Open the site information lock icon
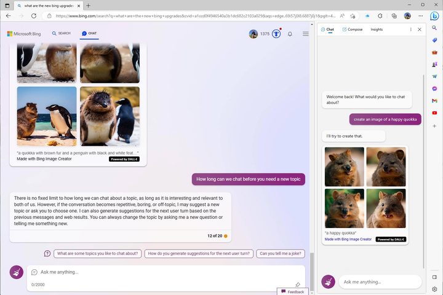Screen dimensions: 443x295 pos(49,16)
